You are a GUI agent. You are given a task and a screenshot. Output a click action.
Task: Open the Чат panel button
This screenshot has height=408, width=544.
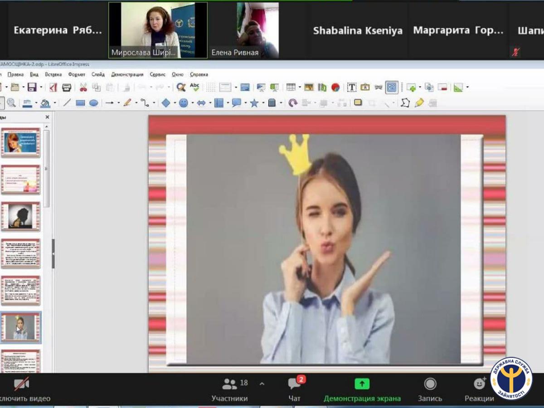coord(295,390)
